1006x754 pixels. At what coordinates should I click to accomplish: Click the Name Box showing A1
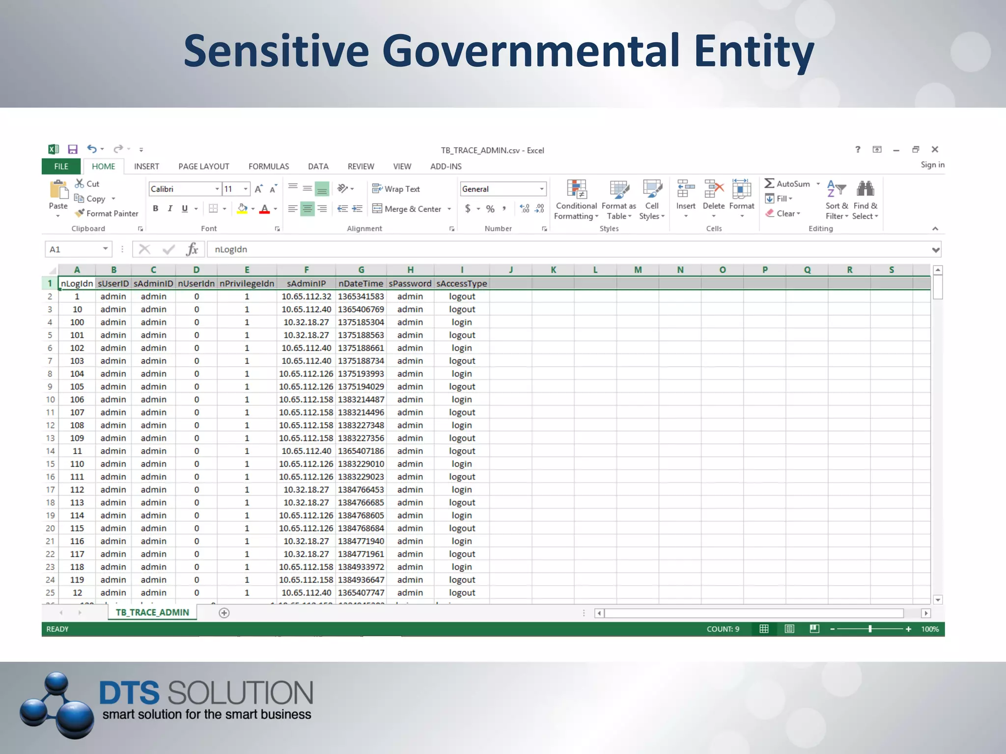[78, 249]
